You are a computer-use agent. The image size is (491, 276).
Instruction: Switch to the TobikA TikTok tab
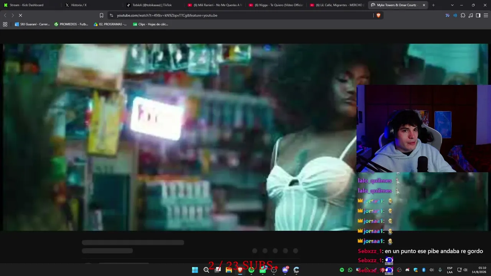pyautogui.click(x=153, y=5)
